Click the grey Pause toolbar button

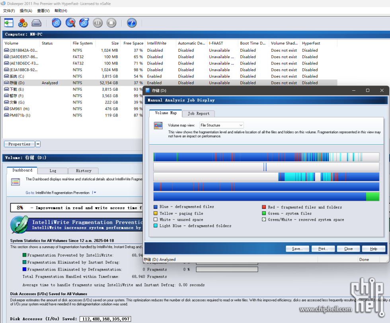pyautogui.click(x=98, y=23)
